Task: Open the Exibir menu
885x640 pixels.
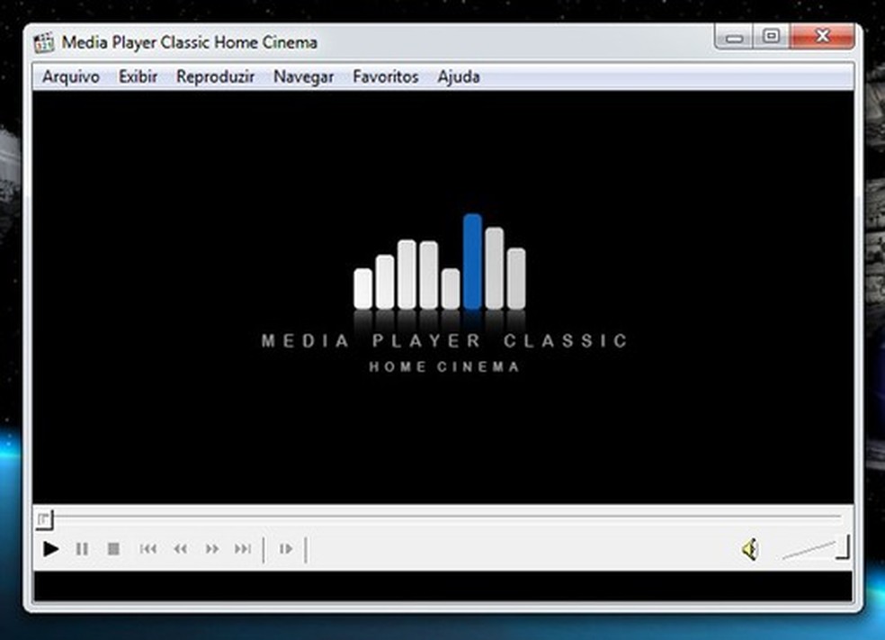Action: (x=138, y=77)
